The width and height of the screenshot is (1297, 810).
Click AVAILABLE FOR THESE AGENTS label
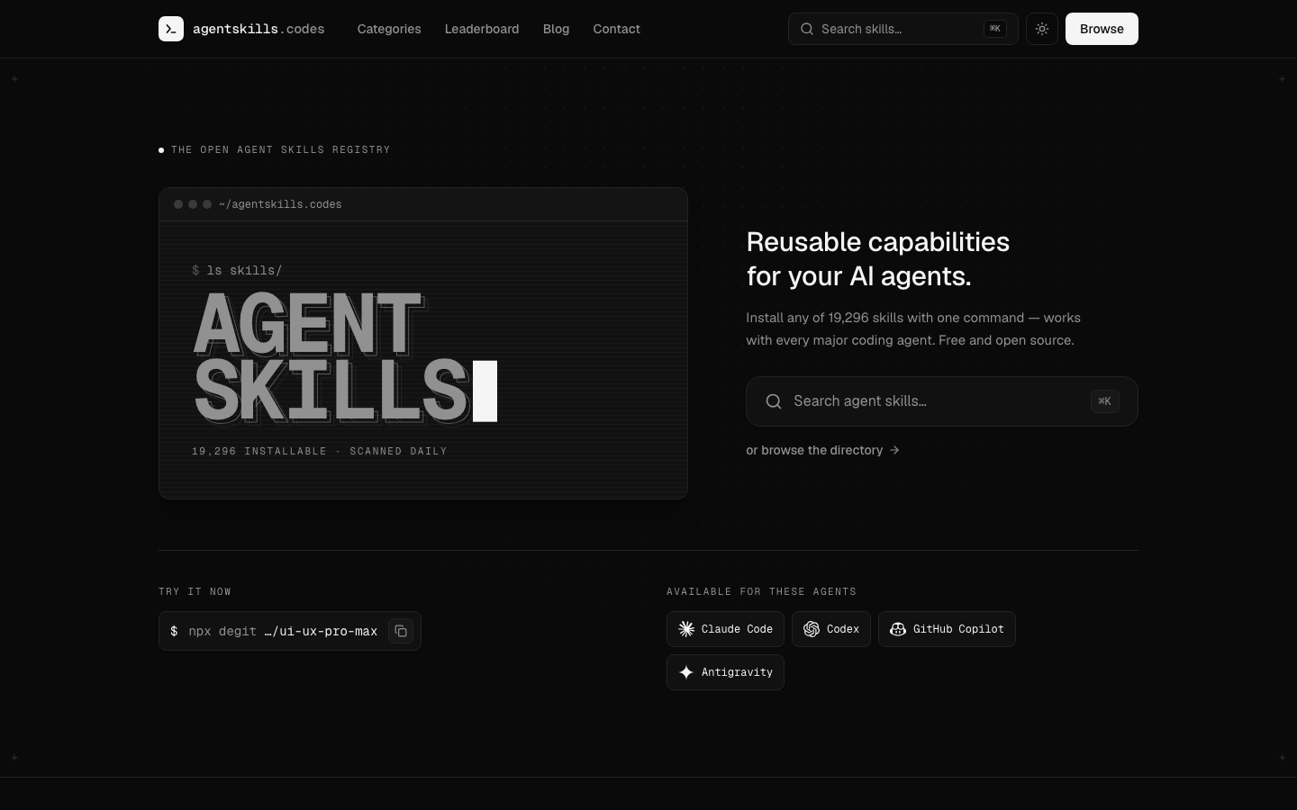(761, 591)
